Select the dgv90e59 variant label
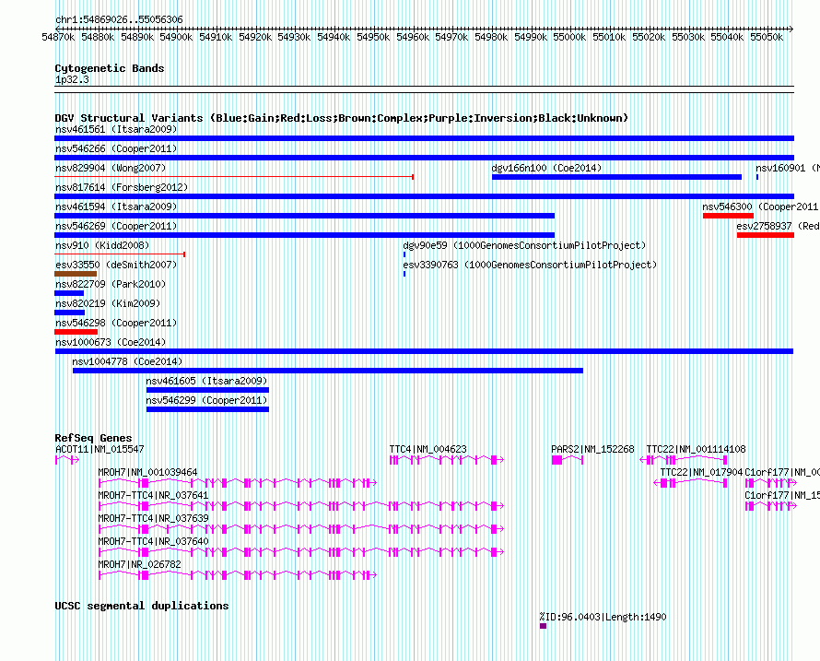This screenshot has width=820, height=661. (524, 245)
